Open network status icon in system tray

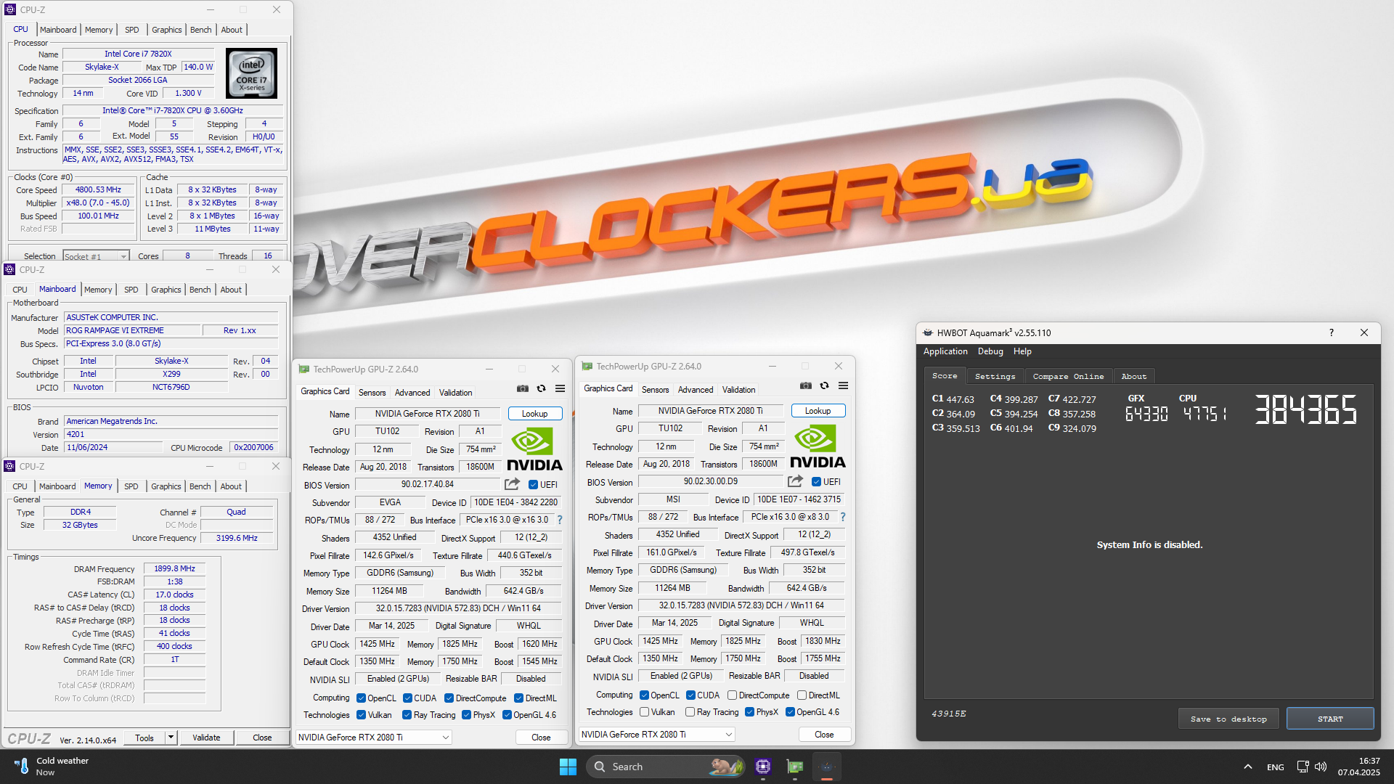click(1303, 767)
